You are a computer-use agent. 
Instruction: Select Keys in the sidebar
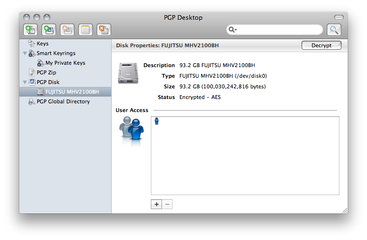point(43,43)
